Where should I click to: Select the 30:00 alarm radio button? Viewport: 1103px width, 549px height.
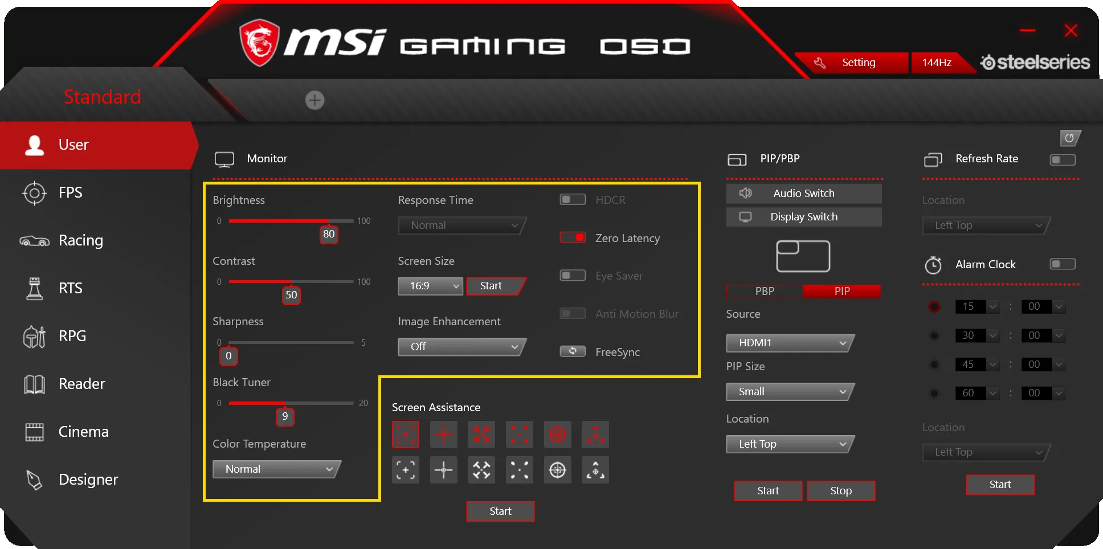(934, 335)
